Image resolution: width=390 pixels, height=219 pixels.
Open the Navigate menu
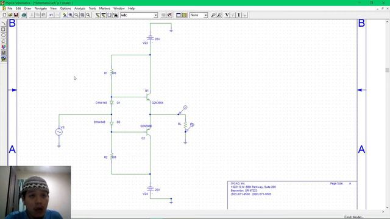(x=41, y=9)
